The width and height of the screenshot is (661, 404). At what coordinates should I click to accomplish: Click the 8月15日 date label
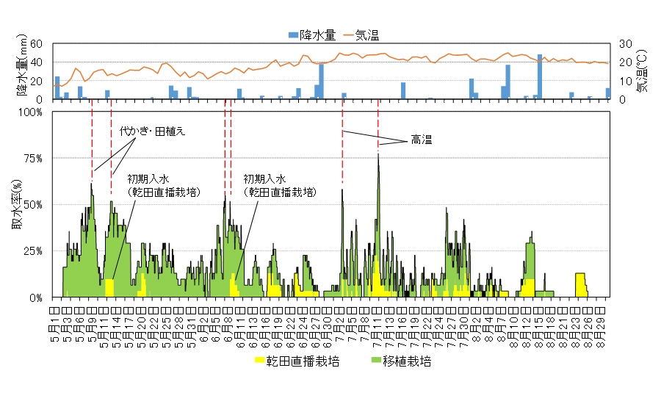point(538,328)
